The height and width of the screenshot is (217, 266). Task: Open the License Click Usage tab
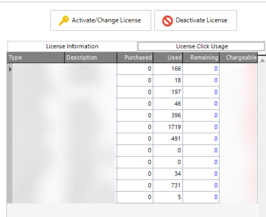[202, 46]
